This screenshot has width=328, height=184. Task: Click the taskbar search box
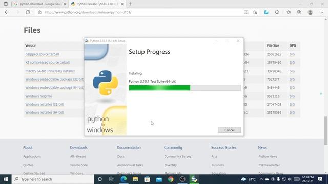(53, 179)
